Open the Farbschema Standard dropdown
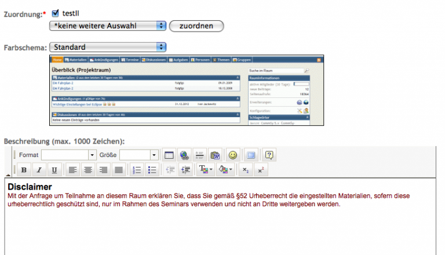The width and height of the screenshot is (445, 255). tap(108, 47)
